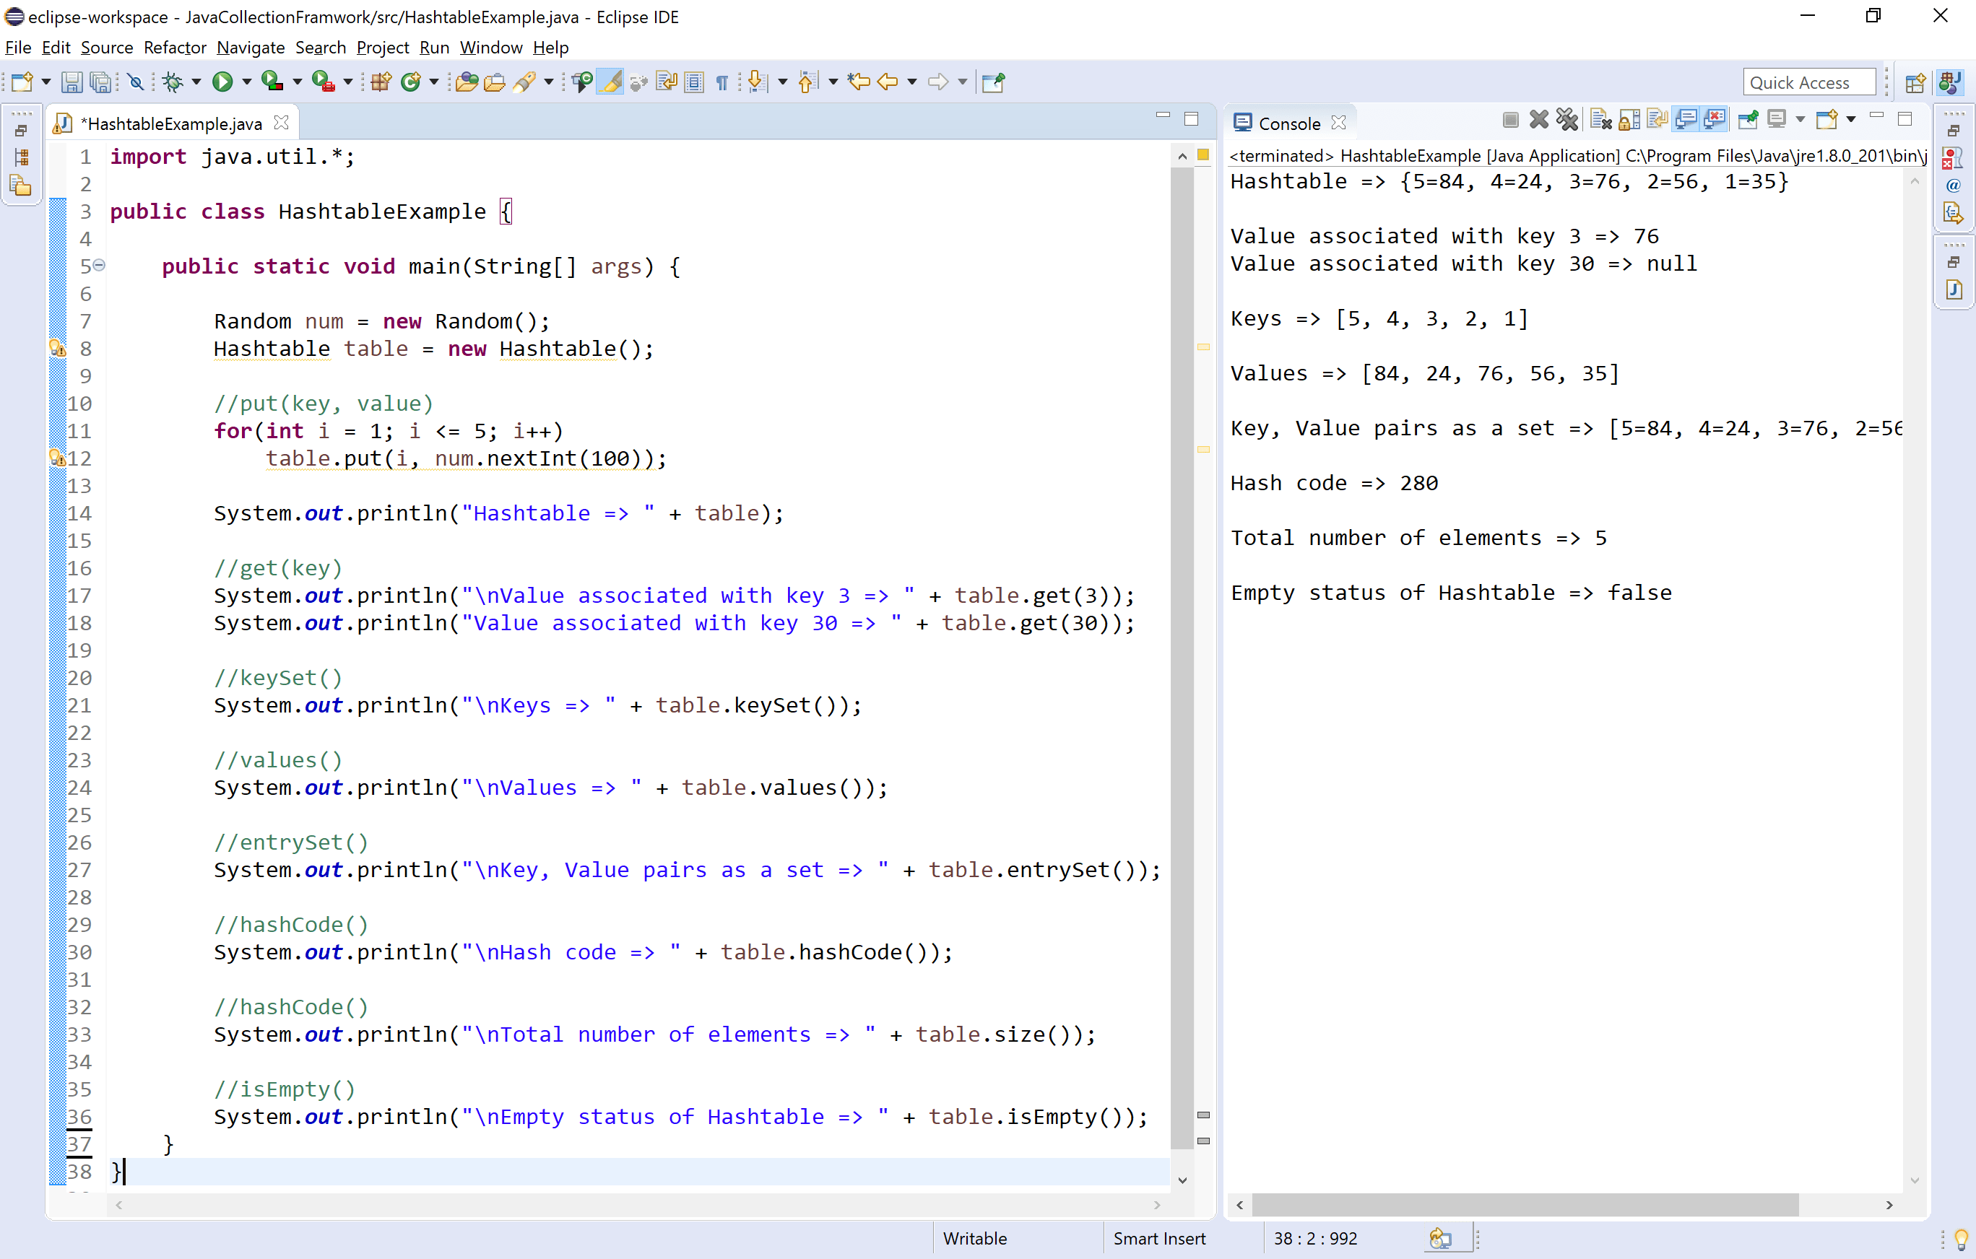Click the warning marker on line 8
This screenshot has height=1259, width=1976.
[58, 349]
